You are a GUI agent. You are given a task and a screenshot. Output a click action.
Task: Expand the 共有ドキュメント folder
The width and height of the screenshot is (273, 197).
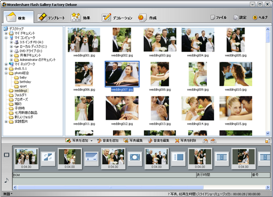coord(11,56)
